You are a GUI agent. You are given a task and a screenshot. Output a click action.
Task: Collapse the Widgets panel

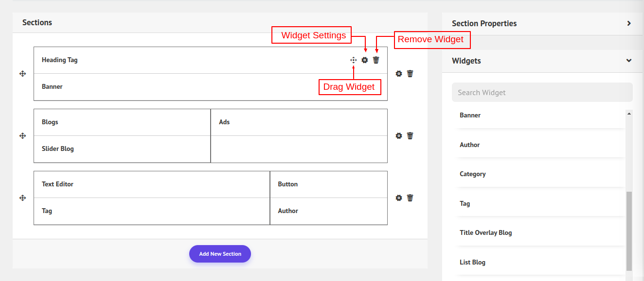[628, 61]
